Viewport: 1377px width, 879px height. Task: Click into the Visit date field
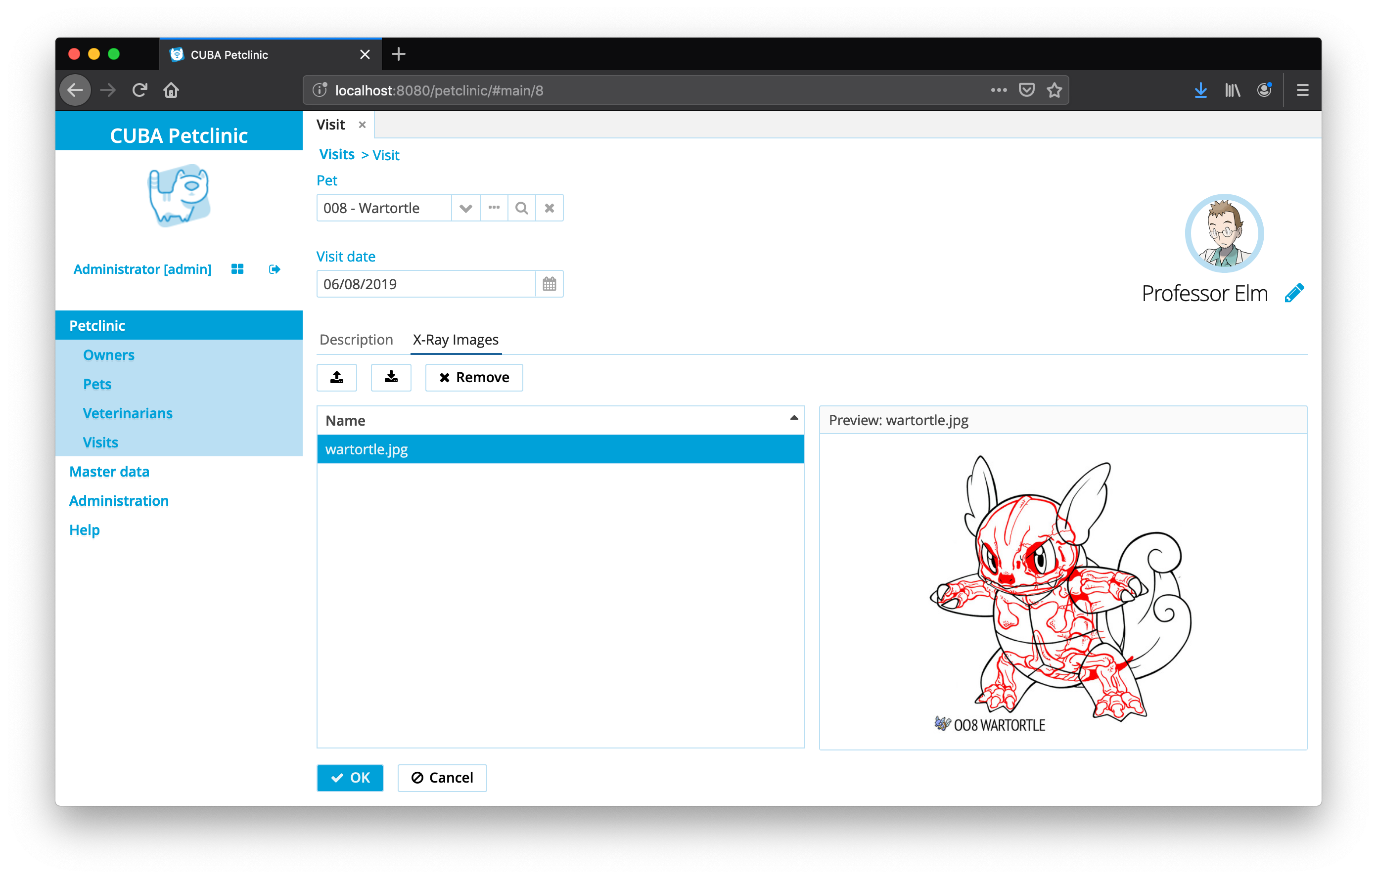(x=426, y=284)
